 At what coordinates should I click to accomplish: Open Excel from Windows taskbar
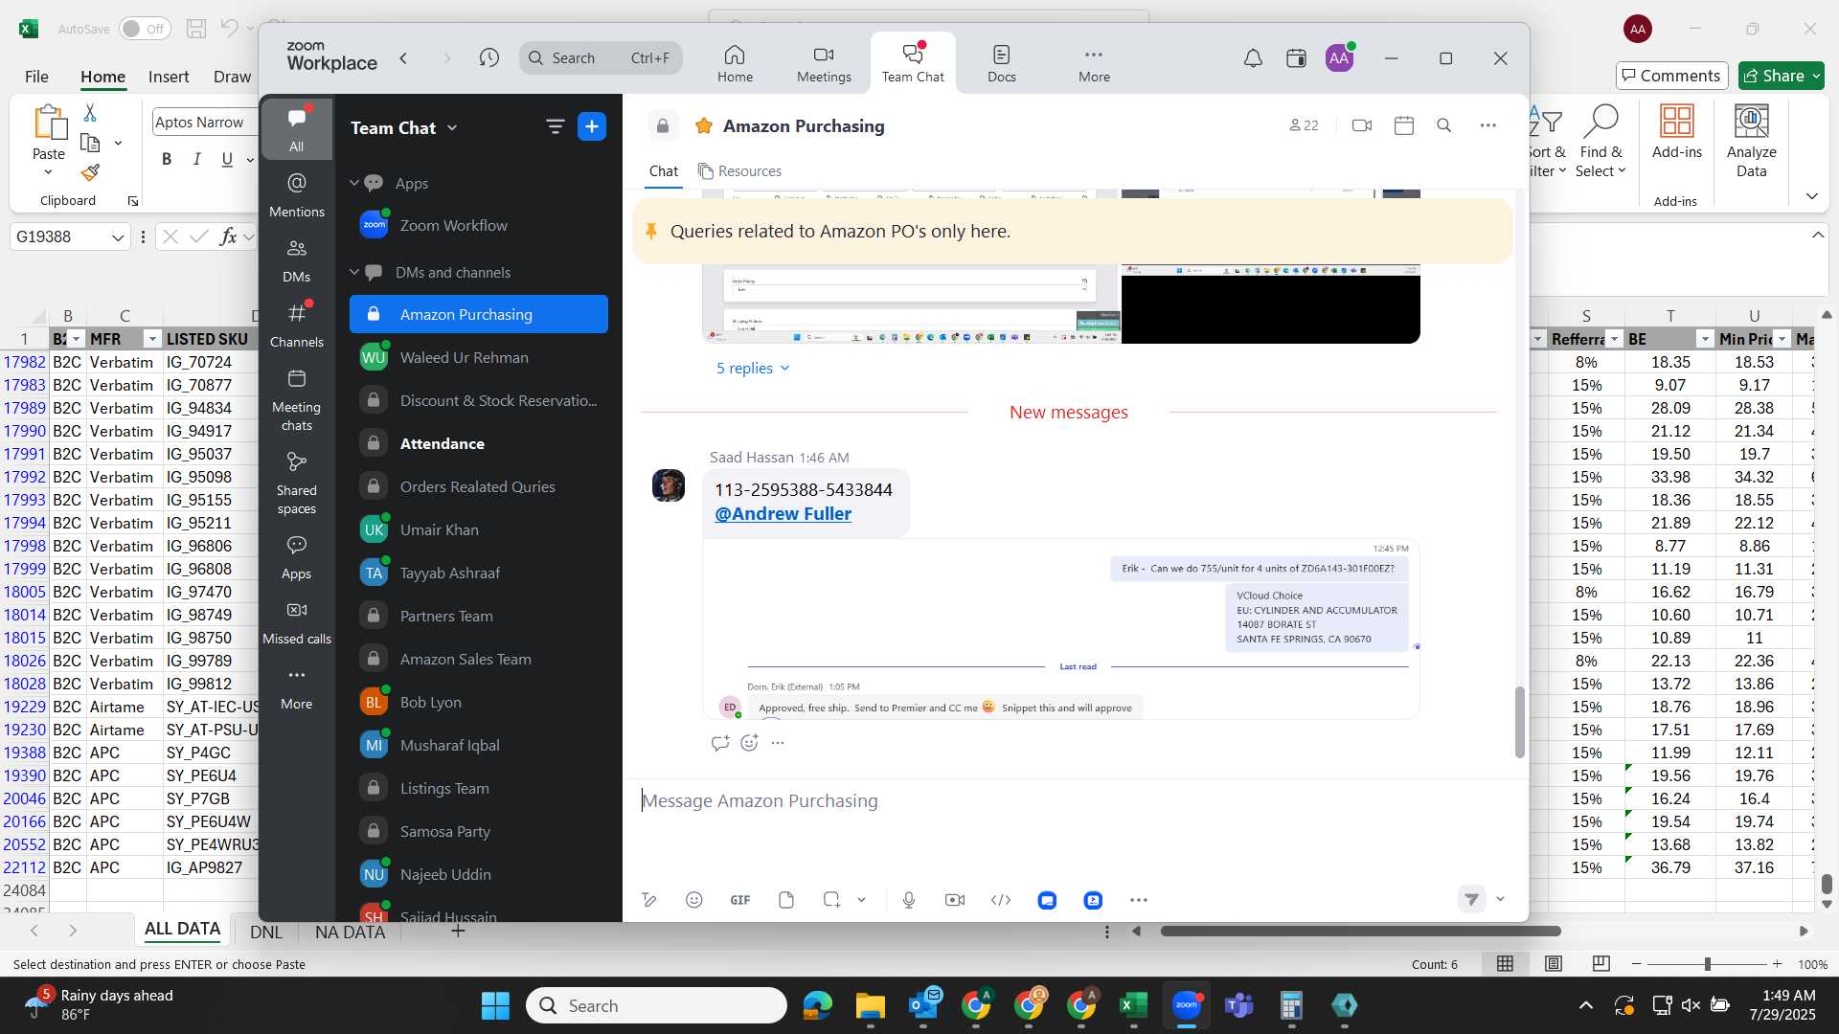point(1133,1005)
